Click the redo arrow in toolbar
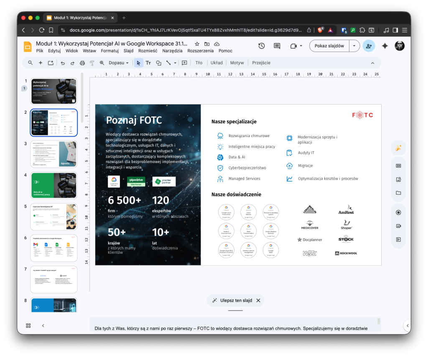Image resolution: width=428 pixels, height=357 pixels. coord(72,63)
